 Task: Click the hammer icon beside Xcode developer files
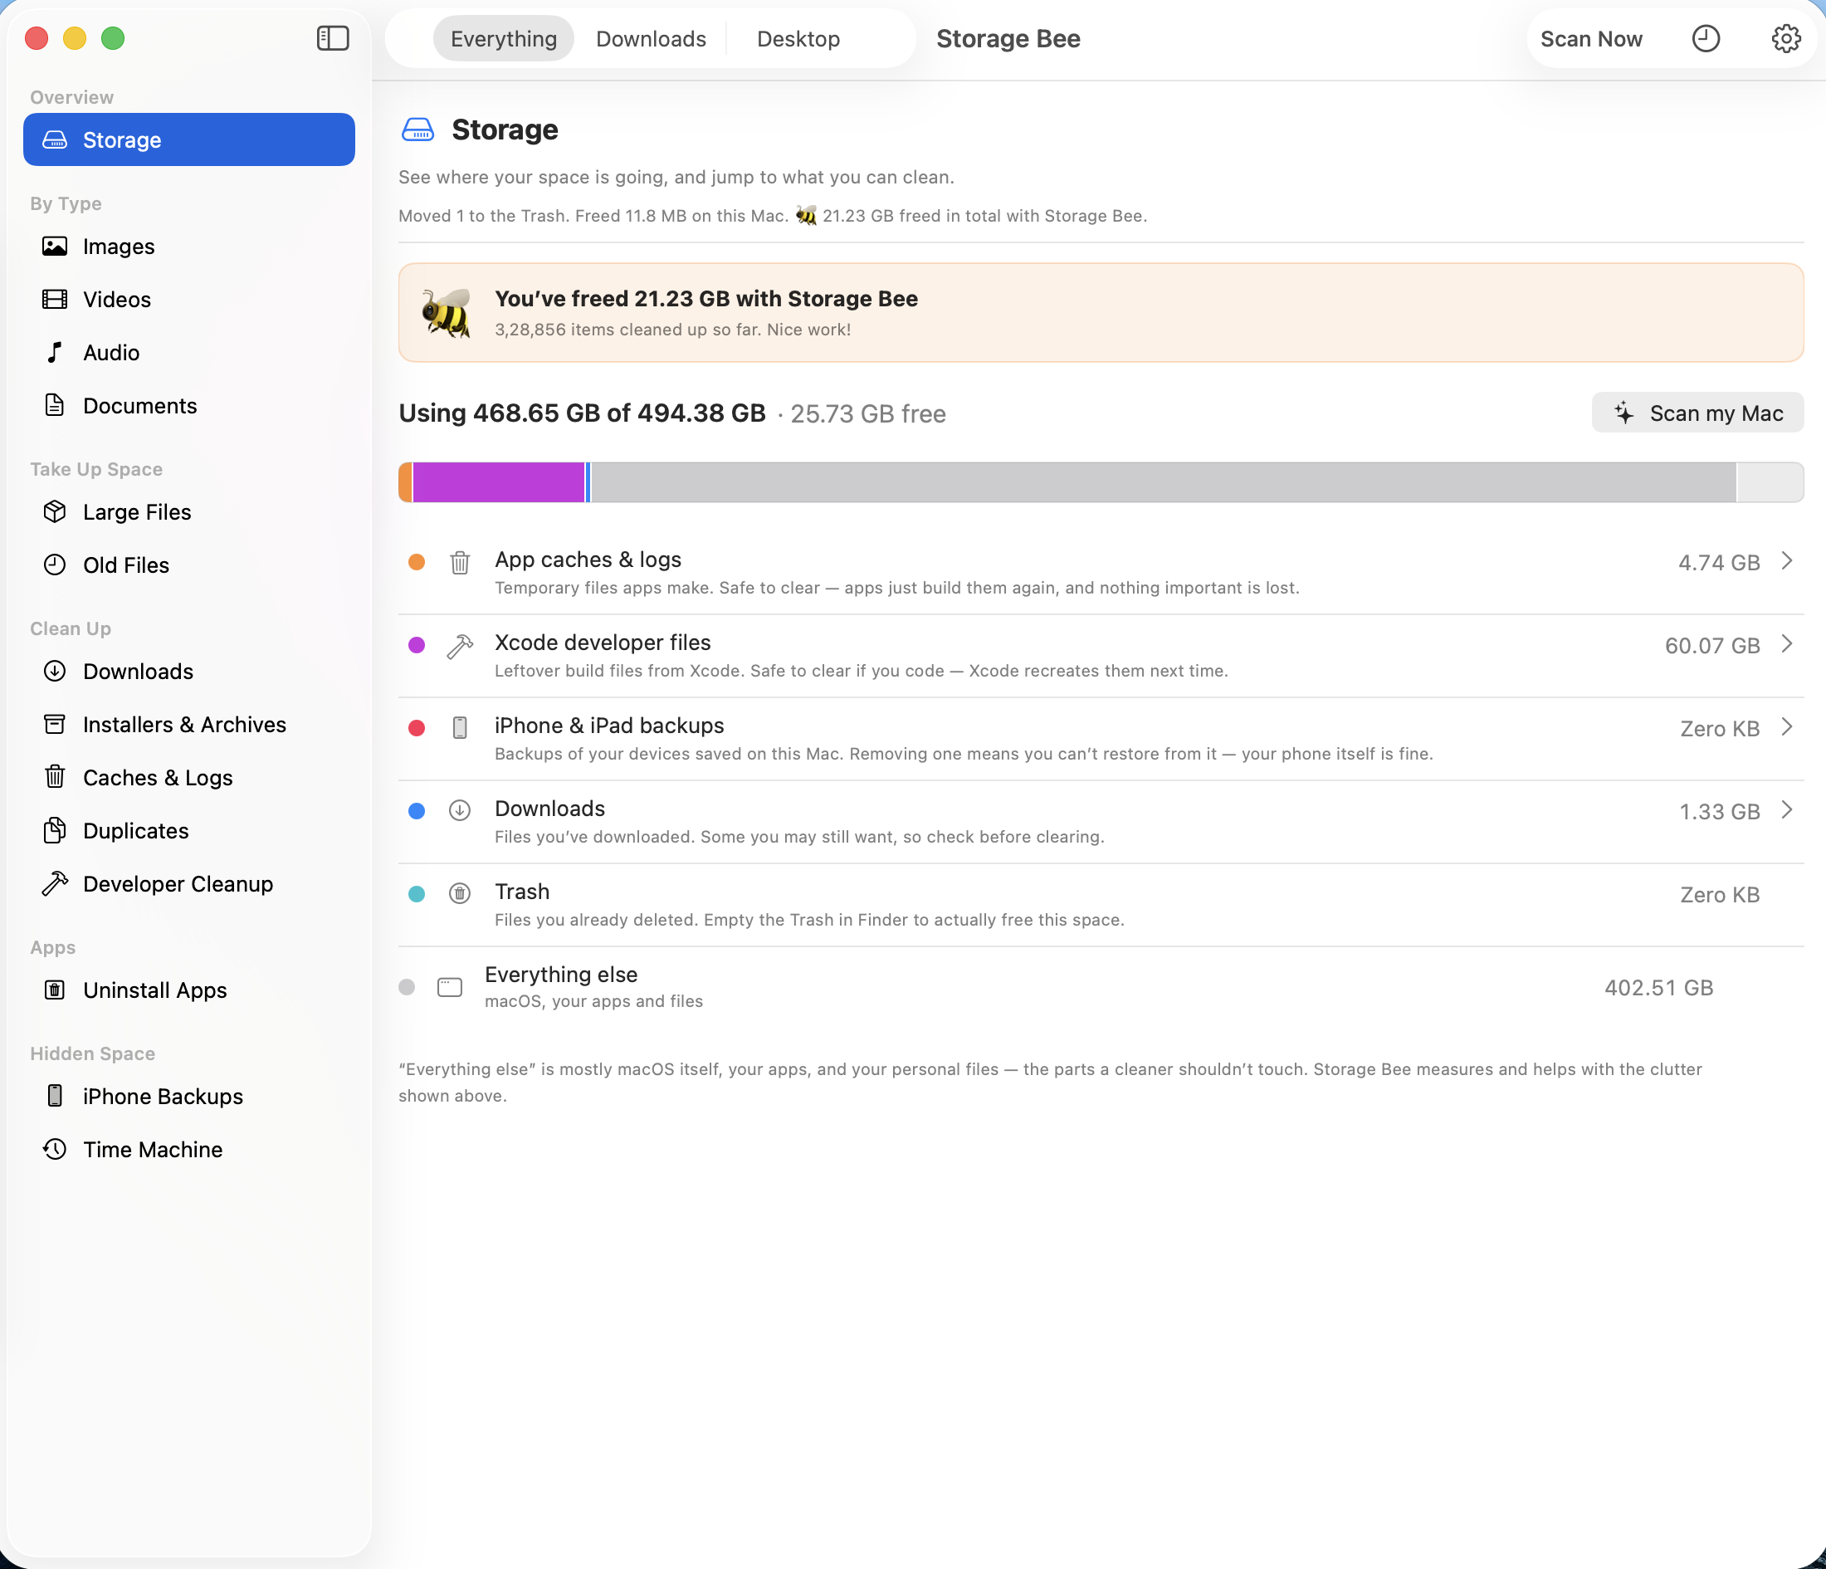(459, 646)
